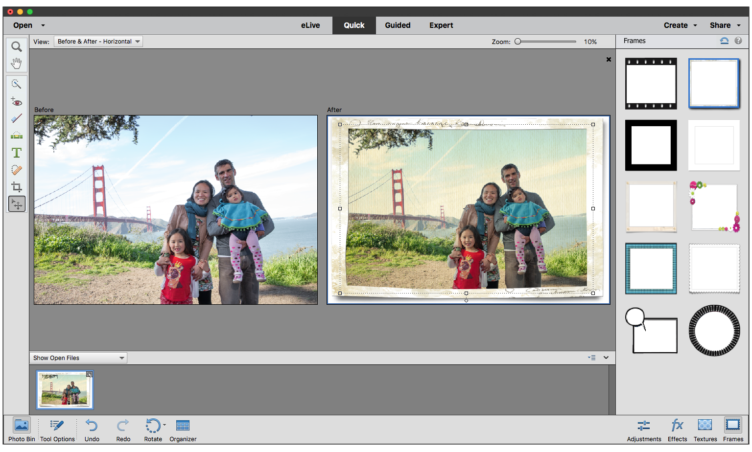The image size is (752, 452).
Task: Choose the Crop tool
Action: click(x=17, y=187)
